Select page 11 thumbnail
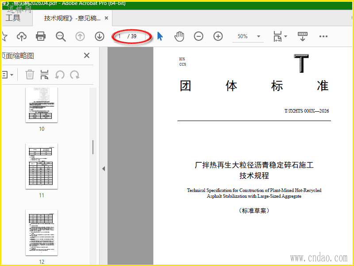 point(42,166)
